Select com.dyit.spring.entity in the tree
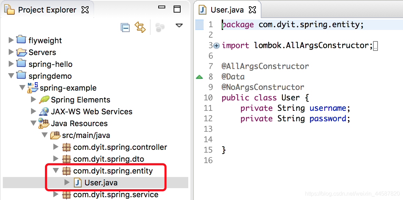Image resolution: width=403 pixels, height=200 pixels. pyautogui.click(x=113, y=171)
